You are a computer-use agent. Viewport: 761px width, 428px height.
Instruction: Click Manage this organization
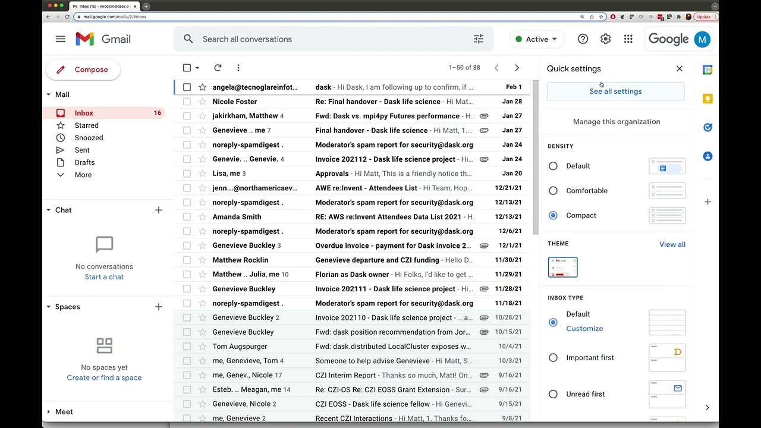617,121
